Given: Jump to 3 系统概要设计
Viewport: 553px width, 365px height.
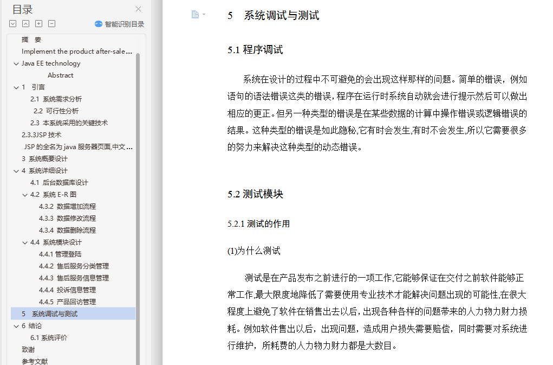Looking at the screenshot, I should coord(44,159).
